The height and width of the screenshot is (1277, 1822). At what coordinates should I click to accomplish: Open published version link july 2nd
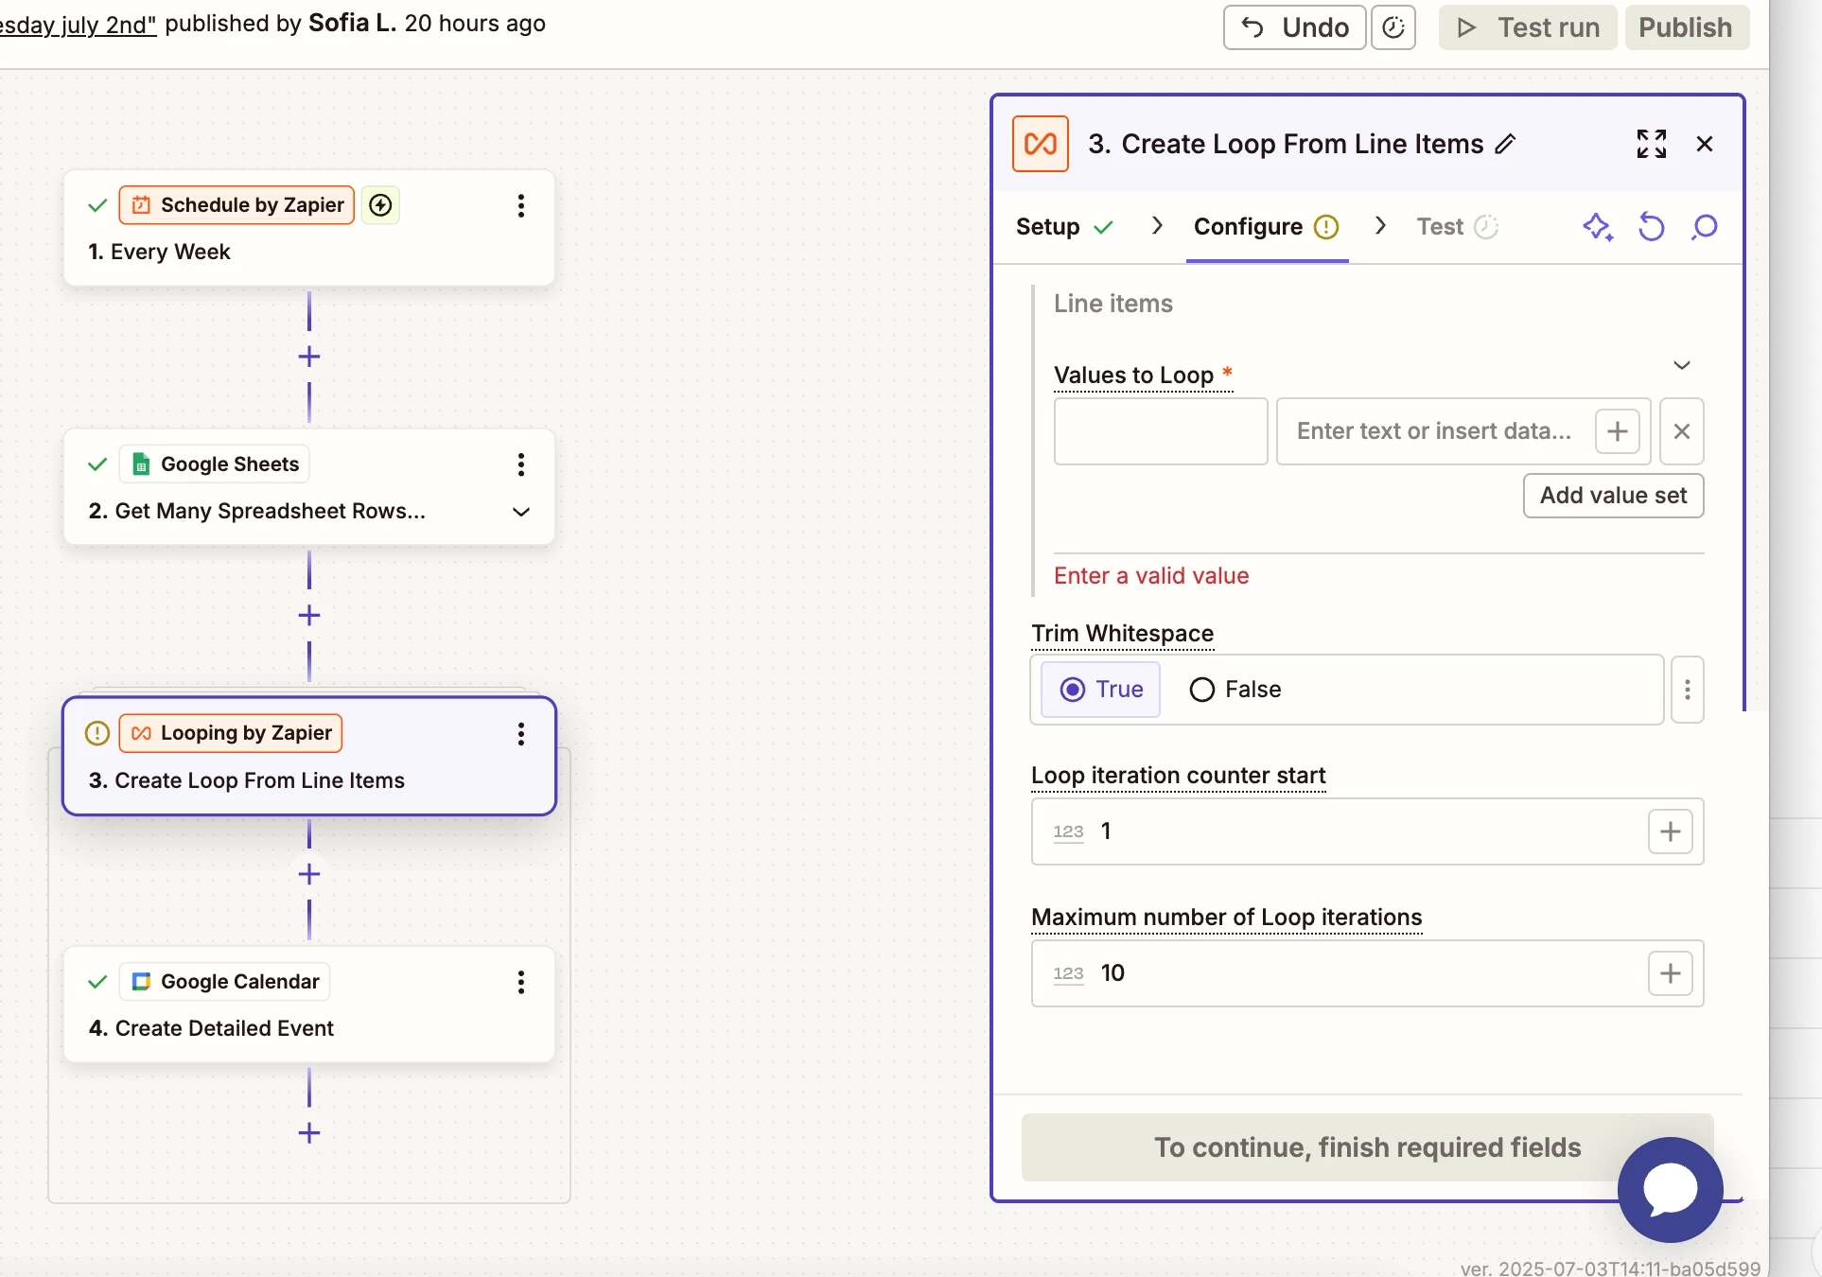(78, 24)
